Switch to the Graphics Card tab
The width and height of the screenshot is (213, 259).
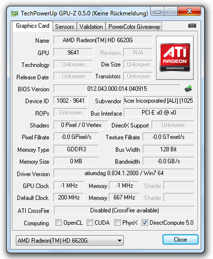click(32, 26)
